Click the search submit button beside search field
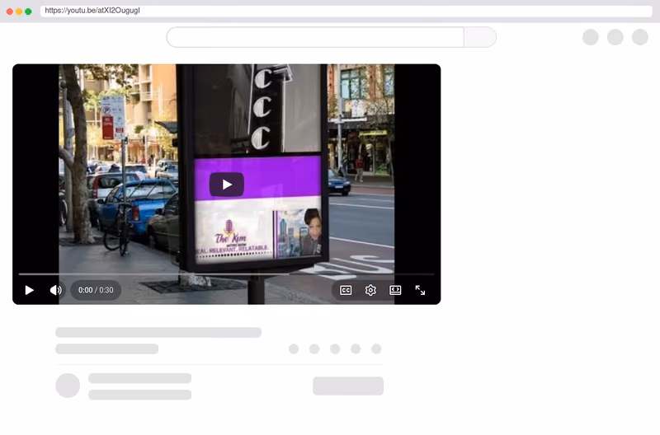Image resolution: width=660 pixels, height=435 pixels. (480, 37)
